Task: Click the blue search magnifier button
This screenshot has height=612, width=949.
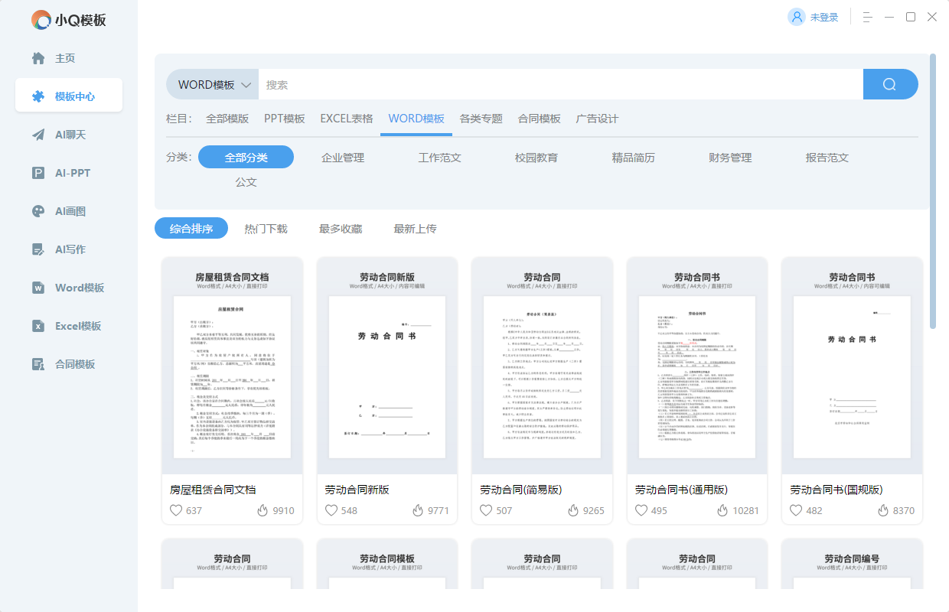Action: tap(889, 84)
